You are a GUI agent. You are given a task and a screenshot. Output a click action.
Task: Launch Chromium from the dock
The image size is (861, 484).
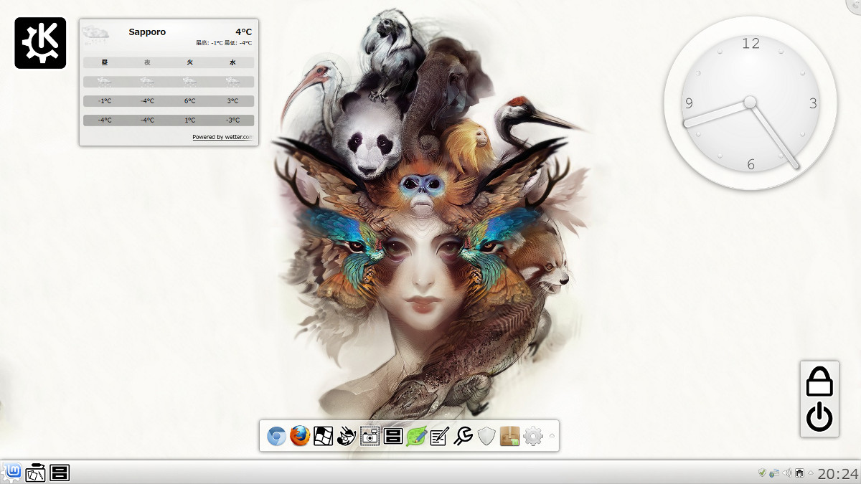pos(276,436)
